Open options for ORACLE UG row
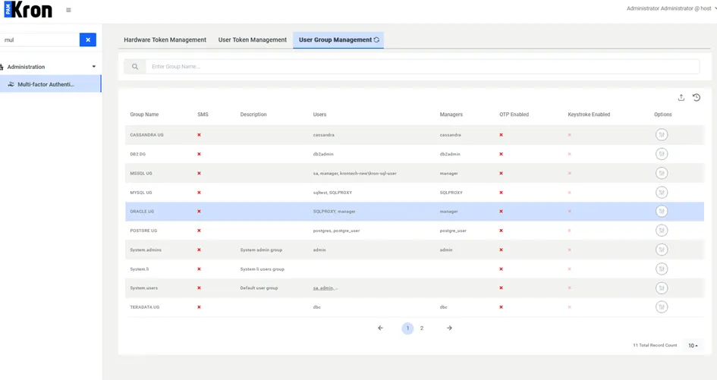Viewport: 717px width, 380px height. coord(662,211)
